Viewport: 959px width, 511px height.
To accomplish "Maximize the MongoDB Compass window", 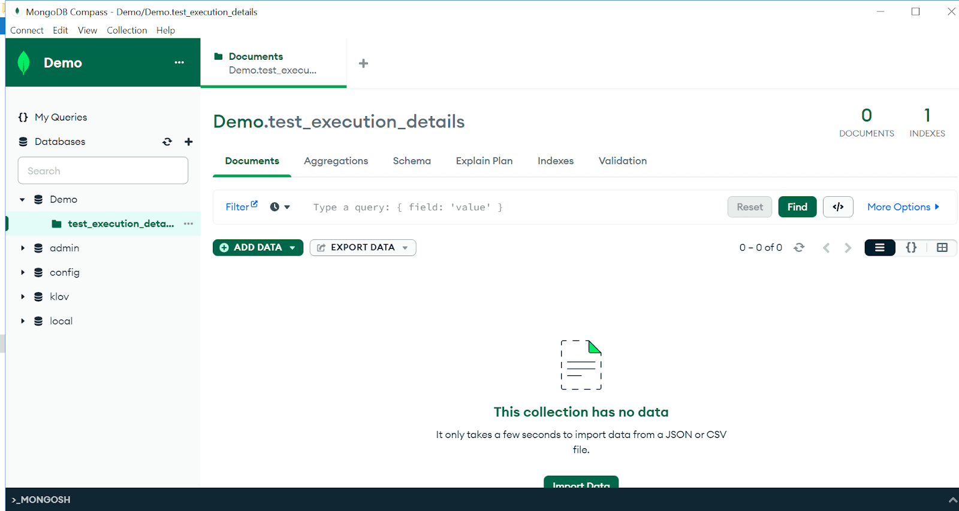I will 915,11.
